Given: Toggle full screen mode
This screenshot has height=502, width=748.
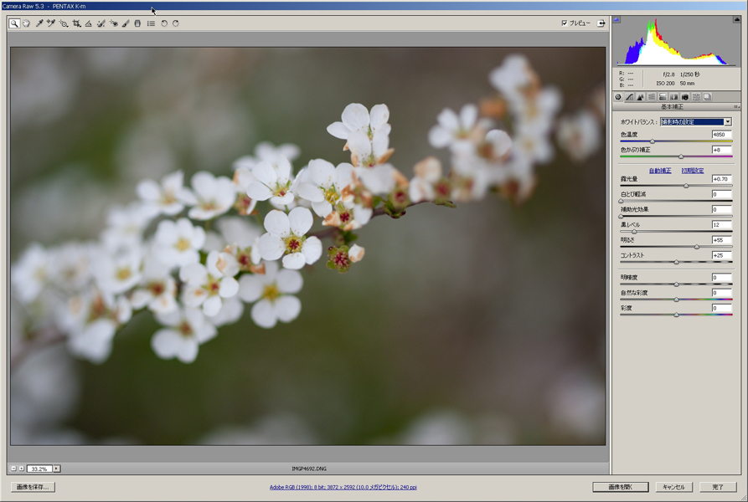Looking at the screenshot, I should coord(601,23).
